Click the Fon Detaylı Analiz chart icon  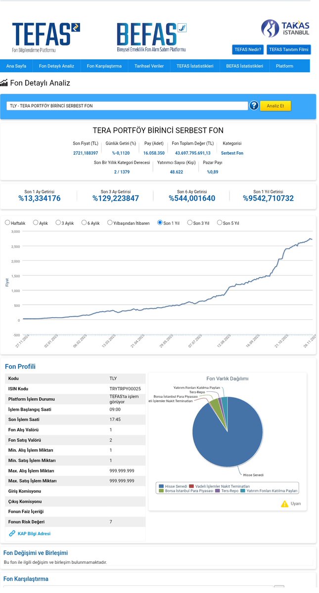[x=4, y=83]
